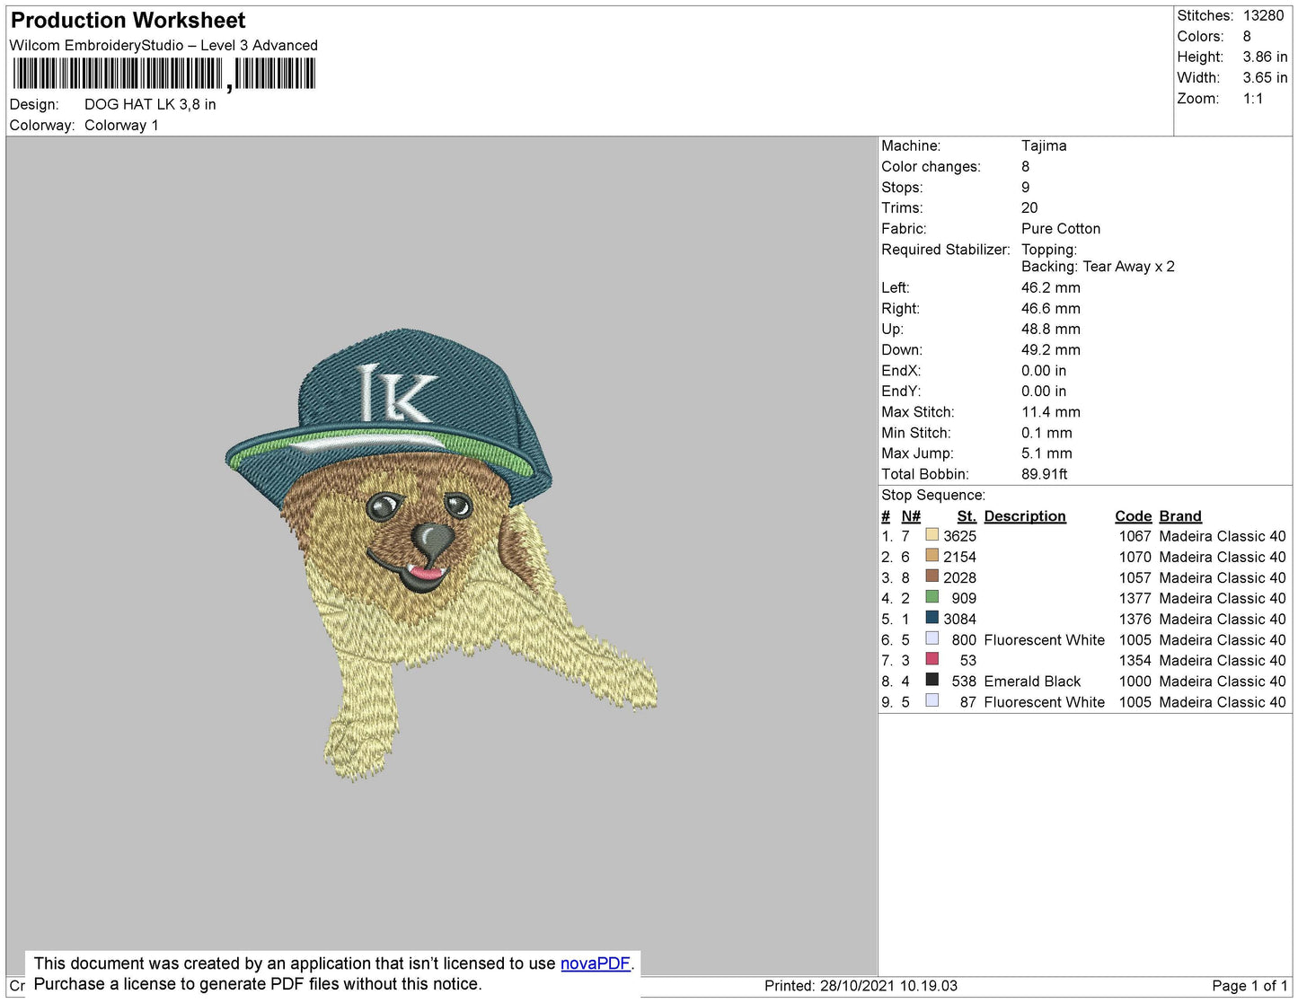Click the Color changes value 8

click(1026, 166)
